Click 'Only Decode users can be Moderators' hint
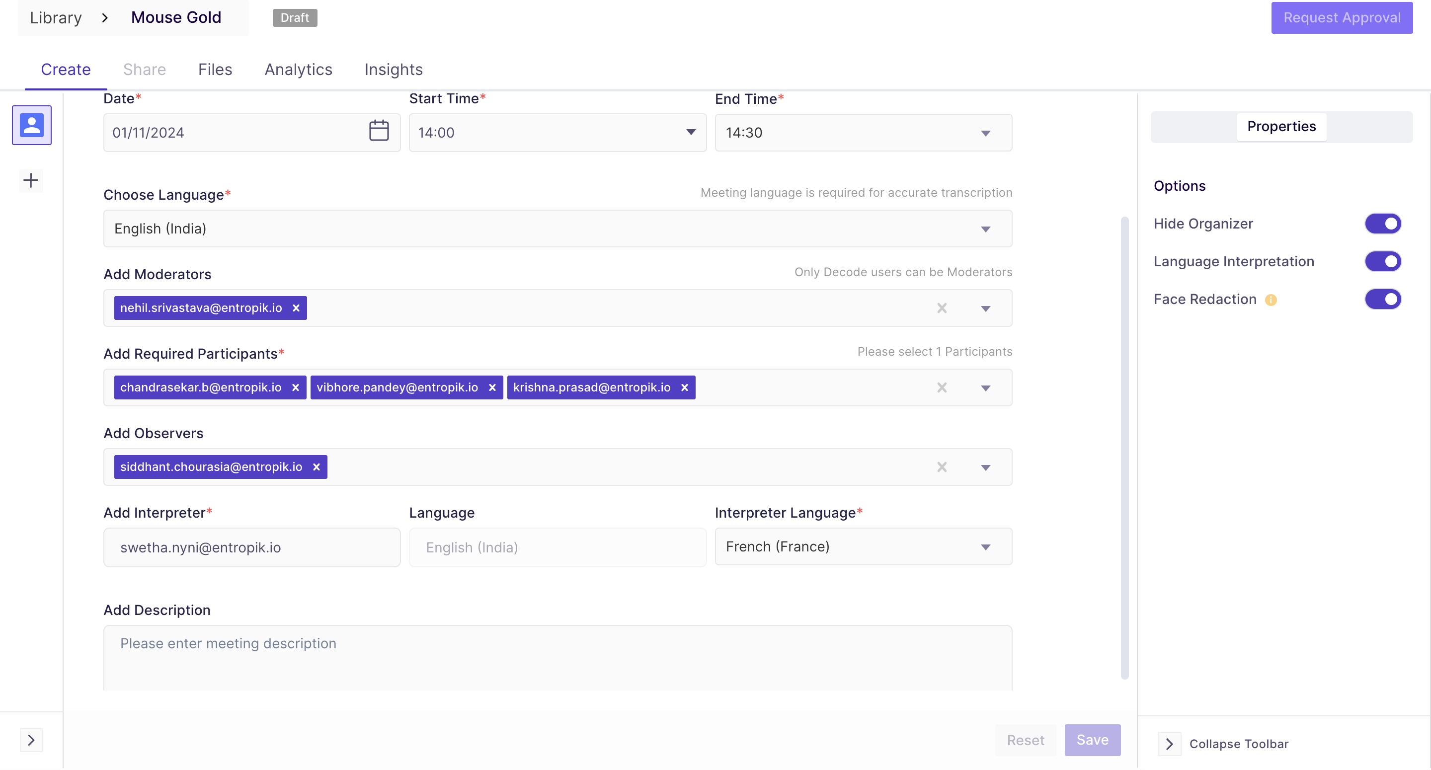Screen dimensions: 1431x770 coord(903,272)
